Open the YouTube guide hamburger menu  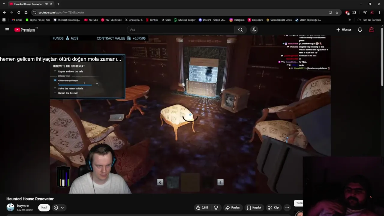(x=7, y=30)
